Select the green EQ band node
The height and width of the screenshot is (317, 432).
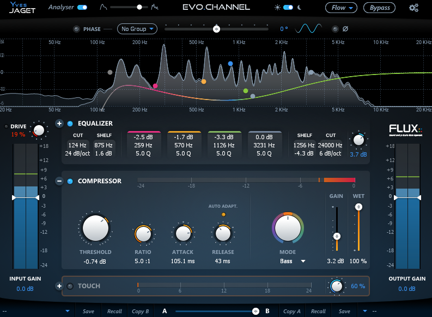[246, 91]
